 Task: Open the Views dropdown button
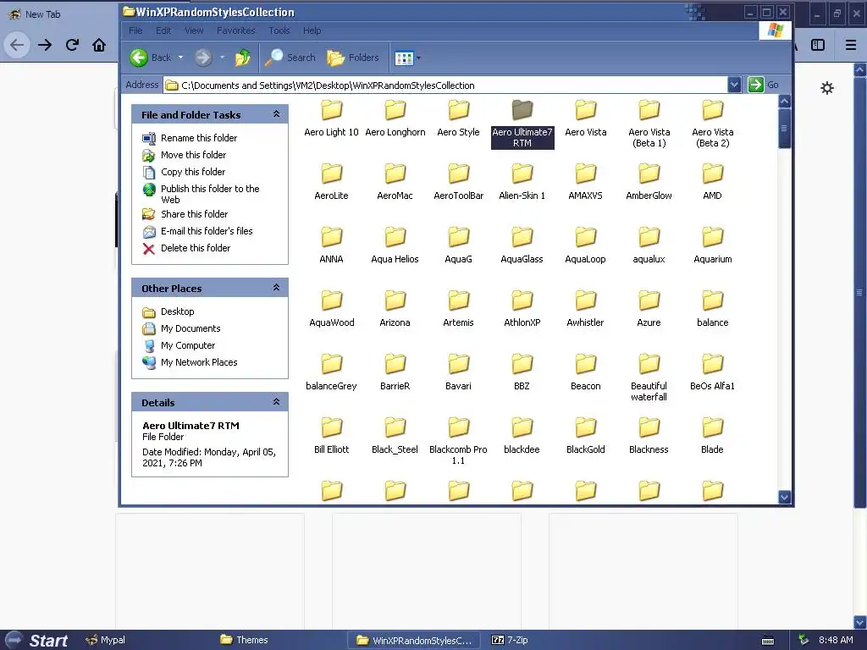click(x=408, y=58)
